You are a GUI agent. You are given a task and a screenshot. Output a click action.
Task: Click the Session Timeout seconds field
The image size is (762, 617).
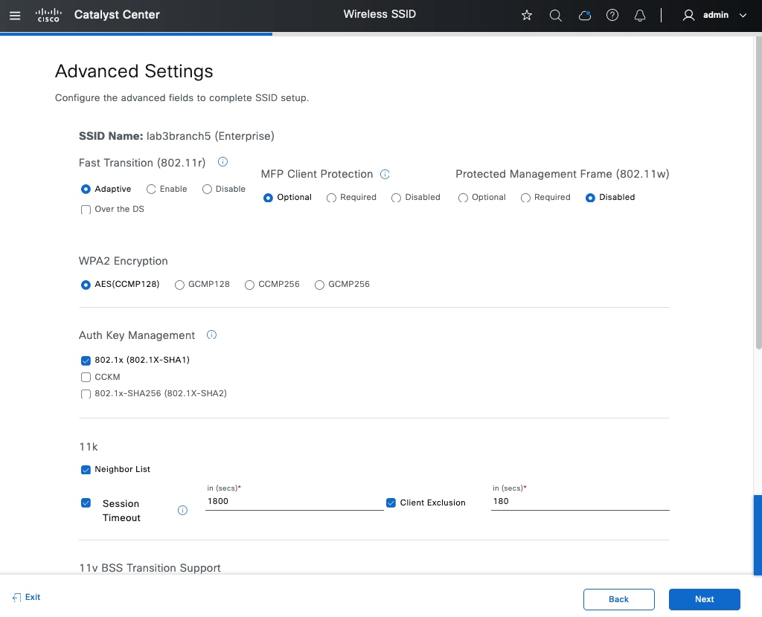(294, 501)
